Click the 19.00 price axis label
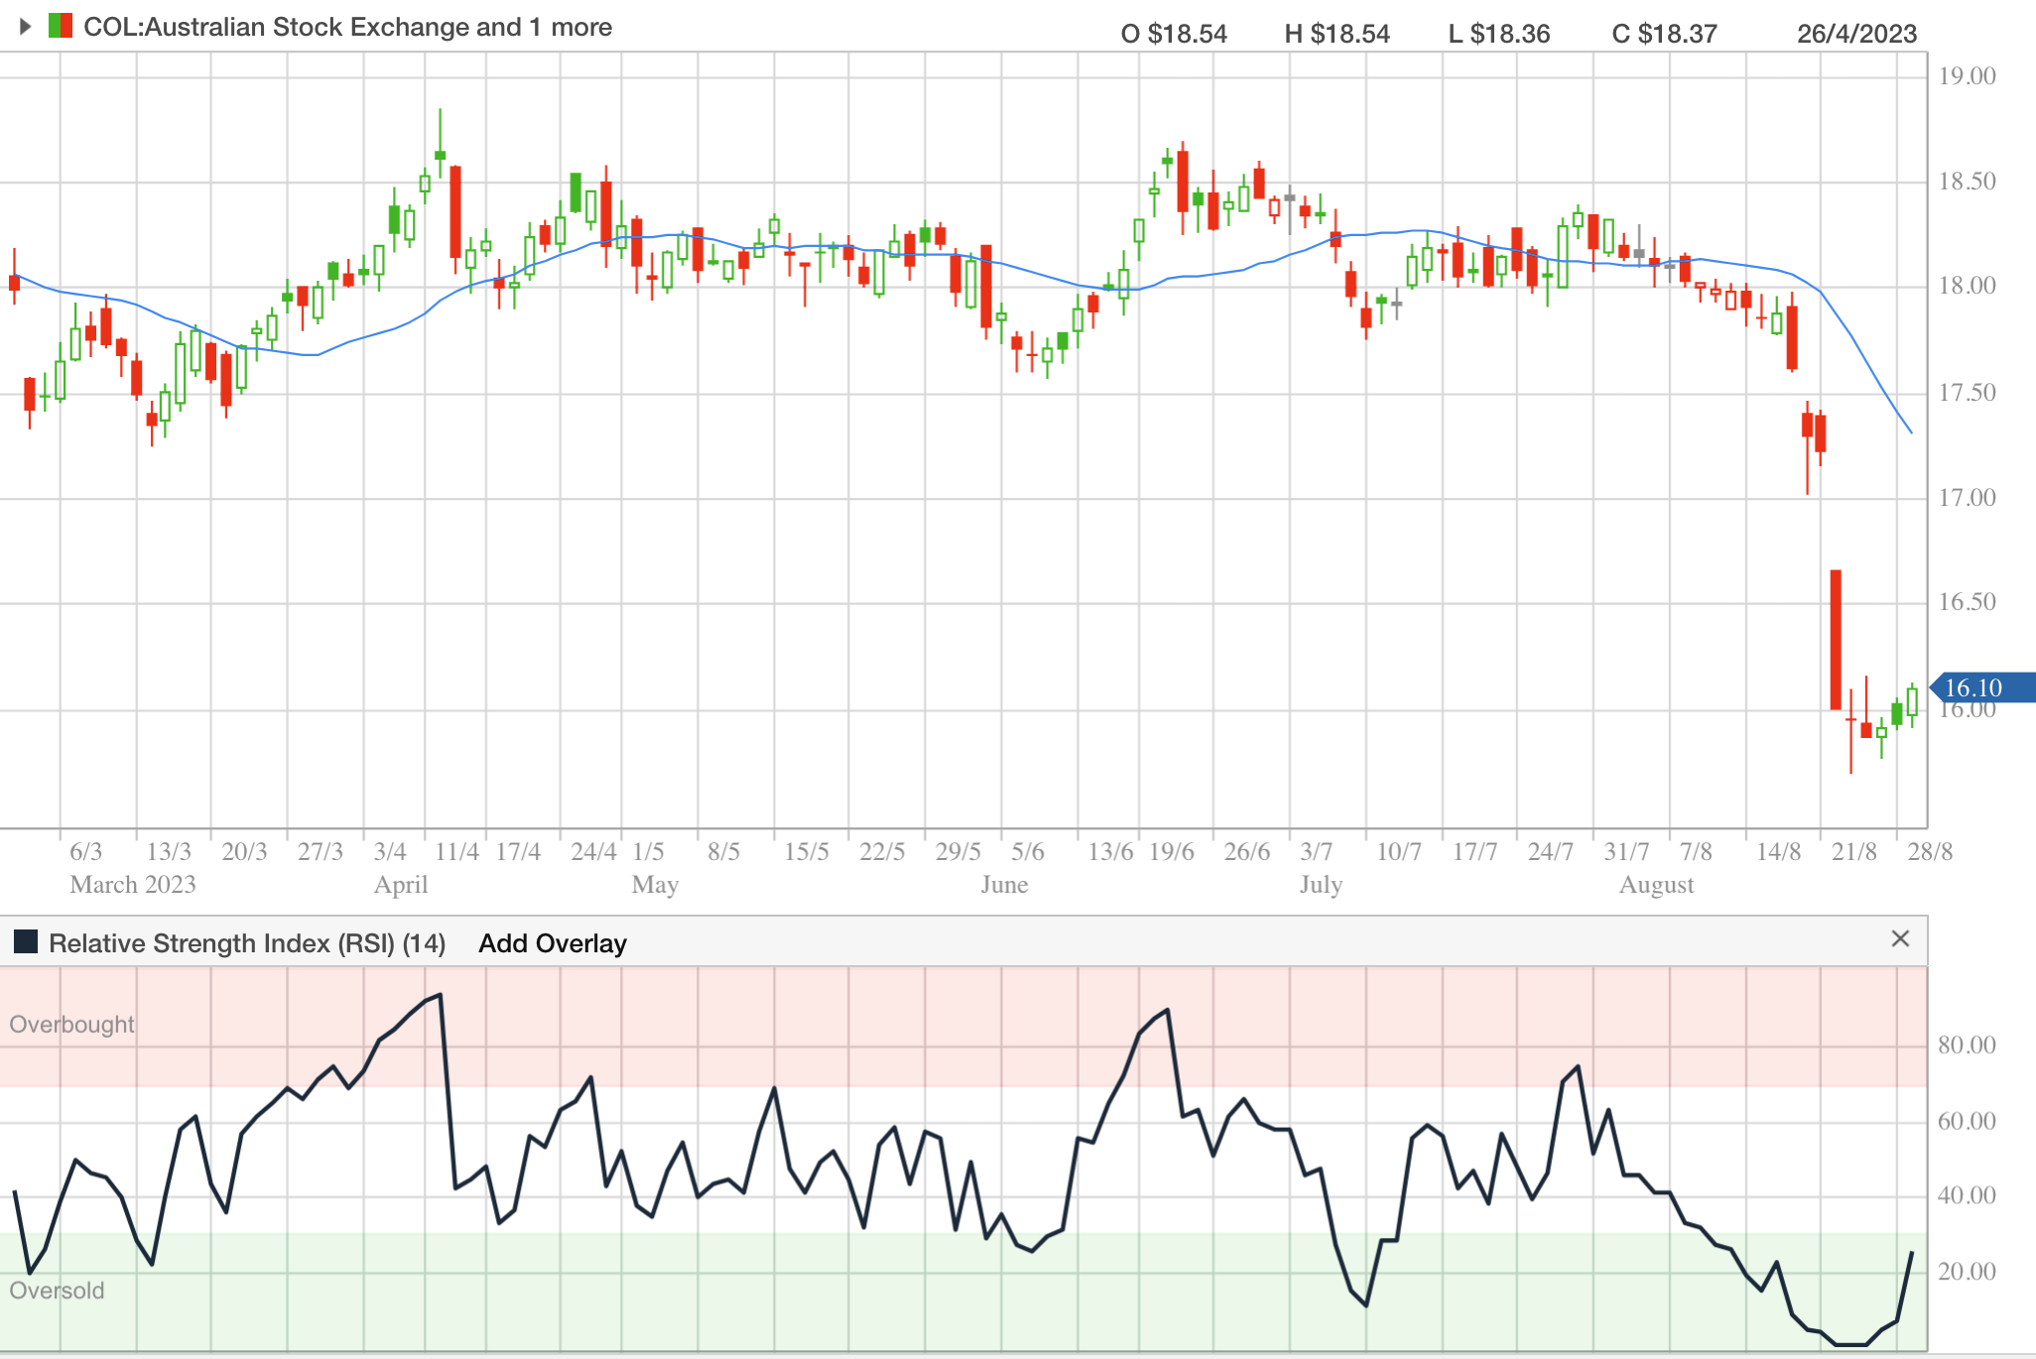The height and width of the screenshot is (1359, 2036). (1967, 76)
